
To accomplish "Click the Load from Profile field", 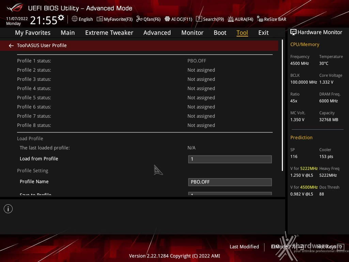I will click(x=230, y=159).
